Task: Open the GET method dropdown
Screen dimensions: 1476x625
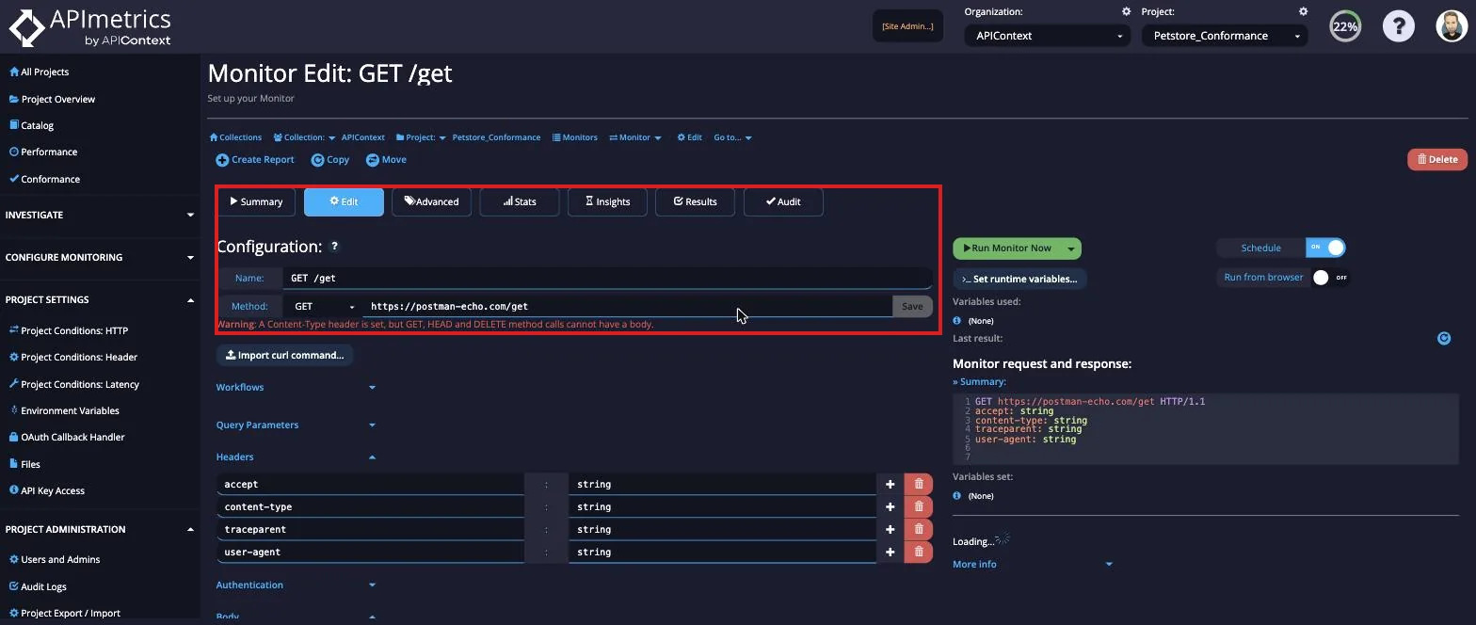Action: pos(325,306)
